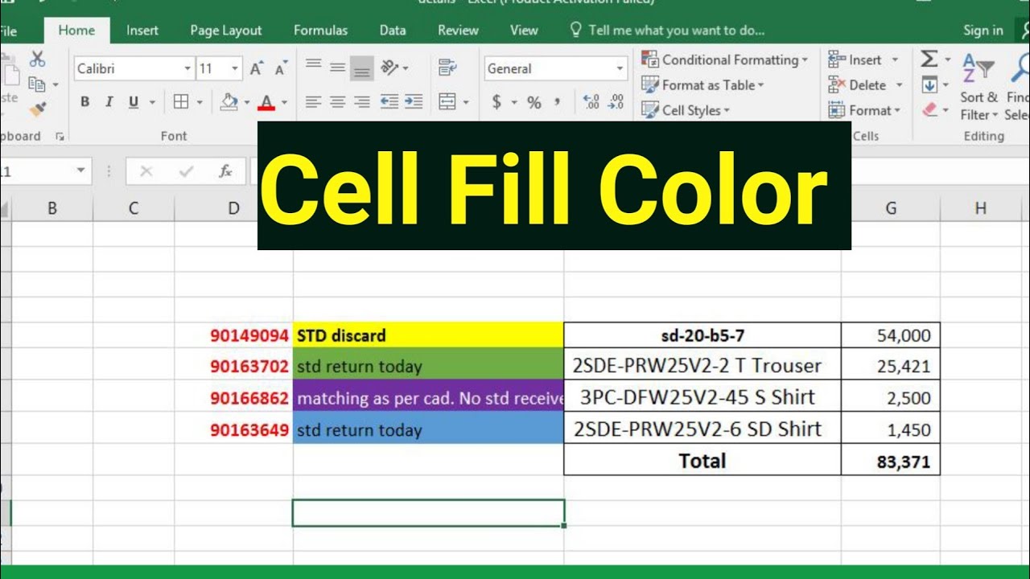Switch to the Formulas tab

point(320,31)
